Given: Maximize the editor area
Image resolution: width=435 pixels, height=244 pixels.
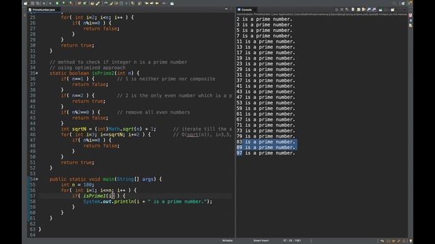Looking at the screenshot, I should (x=231, y=9).
